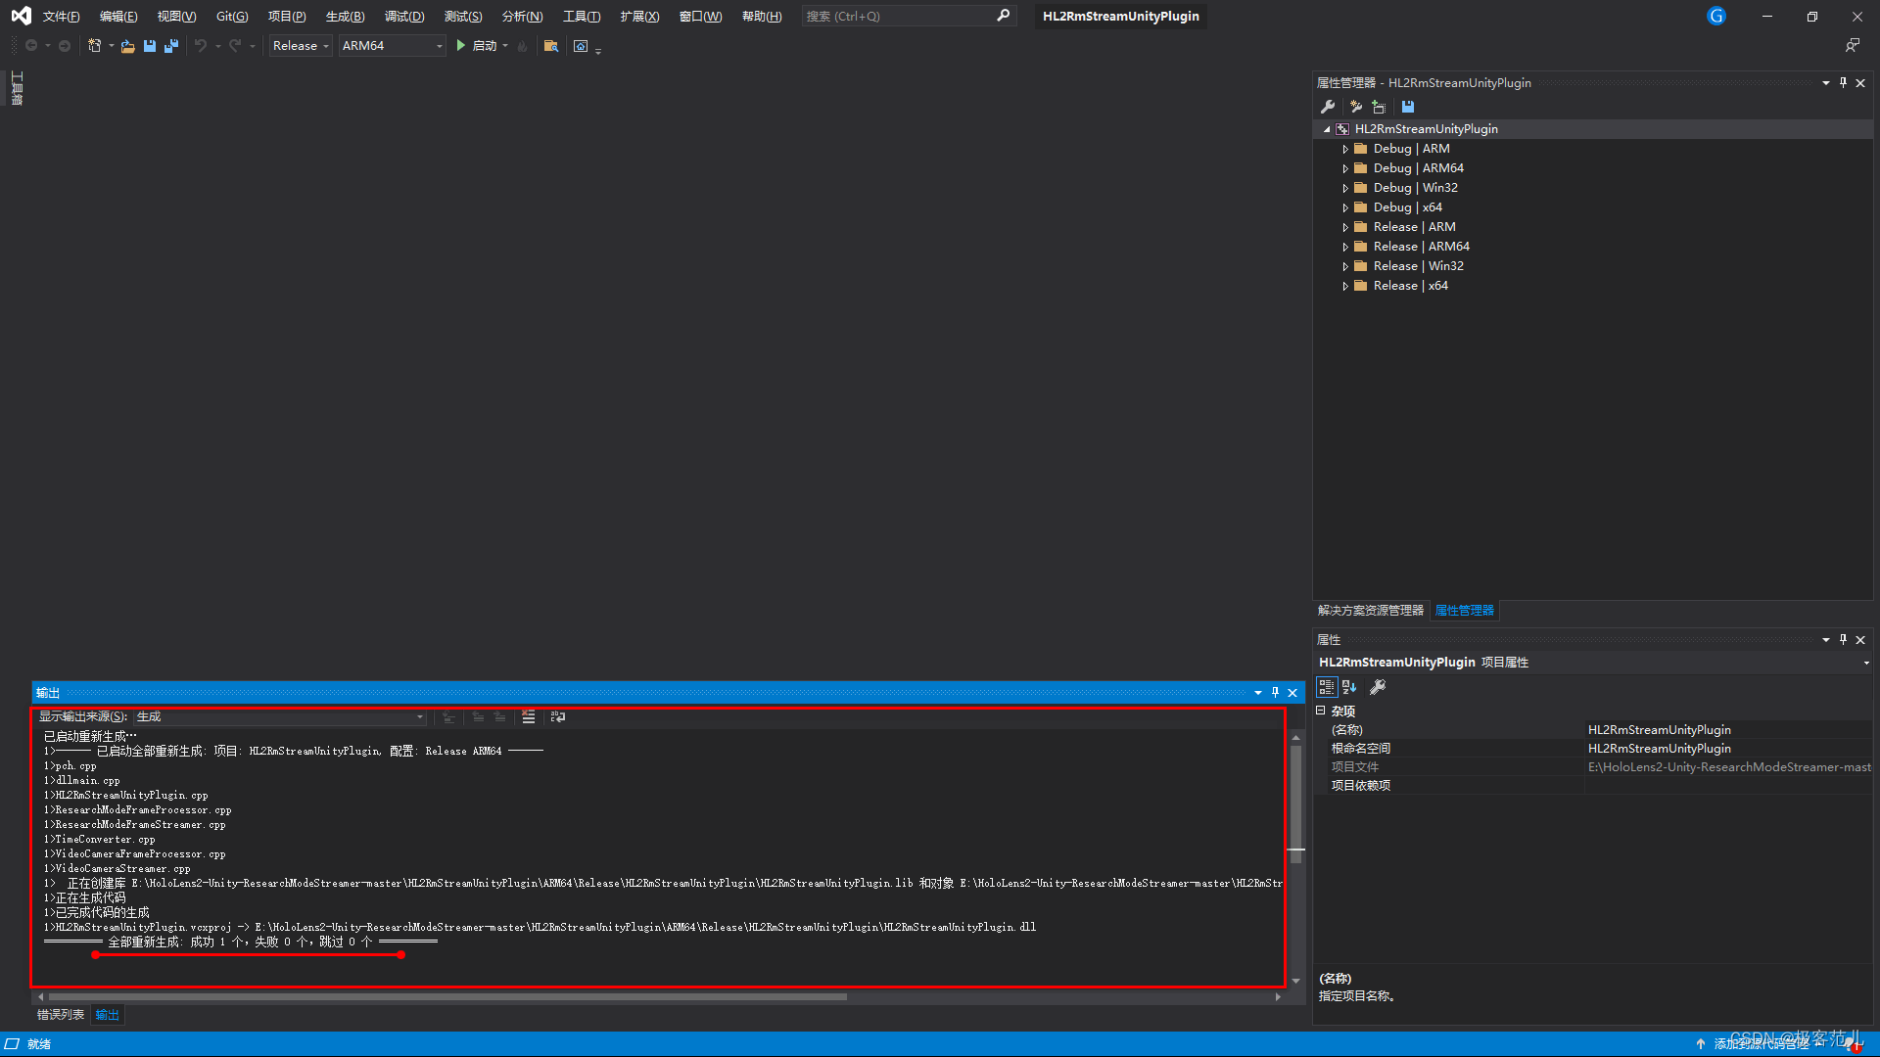Open the Start debug target dropdown arrow
The height and width of the screenshot is (1057, 1880).
coord(505,46)
